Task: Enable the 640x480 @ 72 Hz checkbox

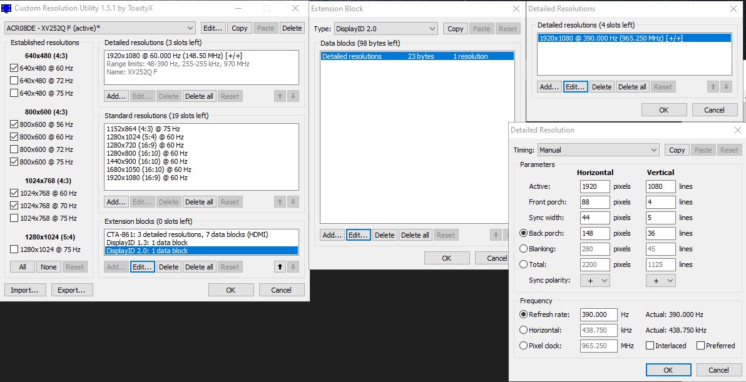Action: click(14, 81)
